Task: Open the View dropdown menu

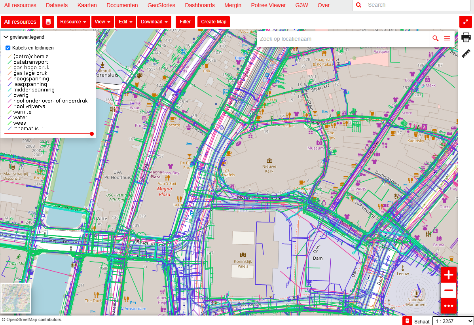Action: 102,22
